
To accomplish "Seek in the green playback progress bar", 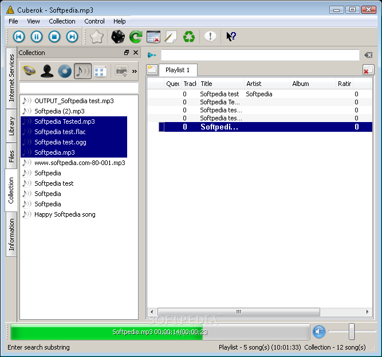I will tap(160, 332).
